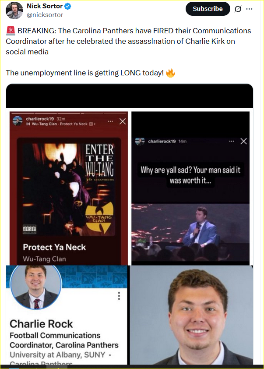The height and width of the screenshot is (369, 264).
Task: Click the blue verified checkmark badge
Action: click(68, 6)
